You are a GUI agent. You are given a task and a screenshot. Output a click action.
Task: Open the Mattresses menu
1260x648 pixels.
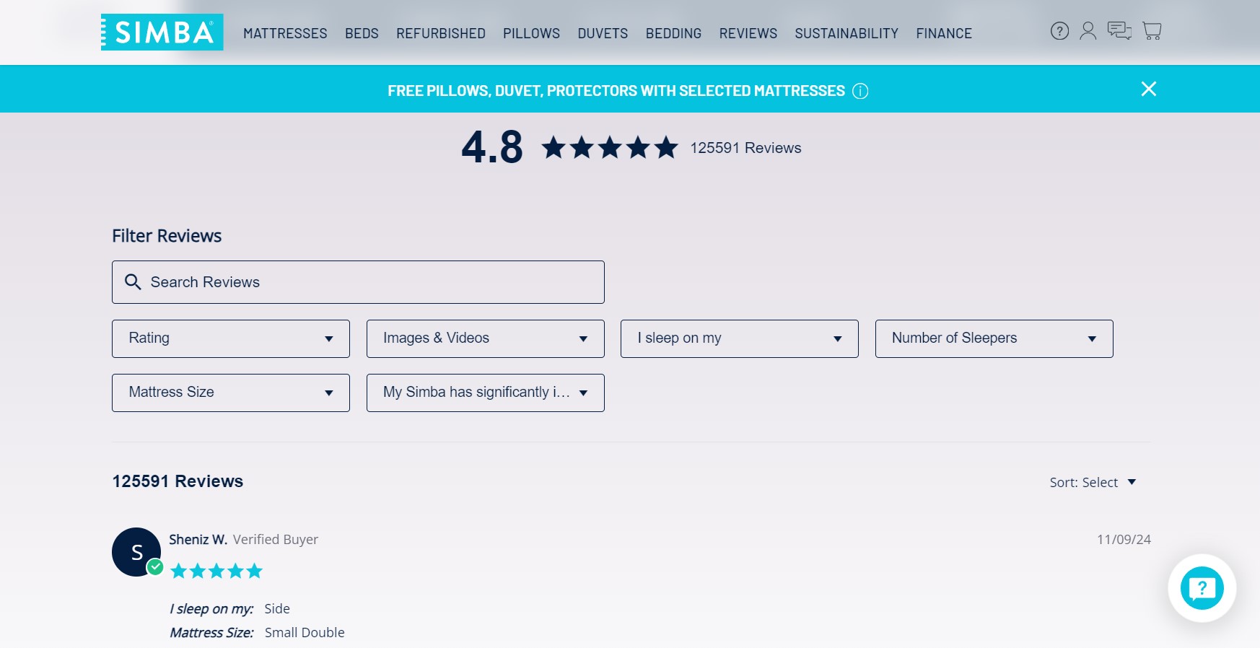coord(285,33)
